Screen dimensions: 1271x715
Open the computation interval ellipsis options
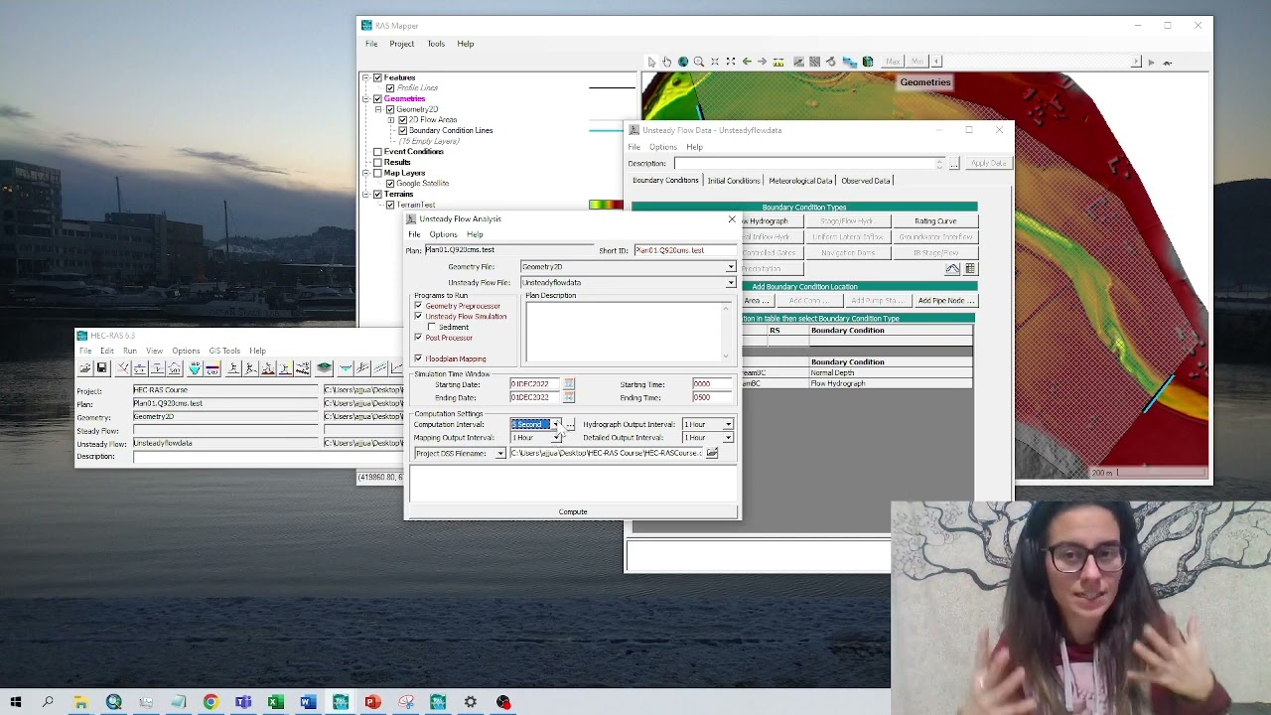570,425
